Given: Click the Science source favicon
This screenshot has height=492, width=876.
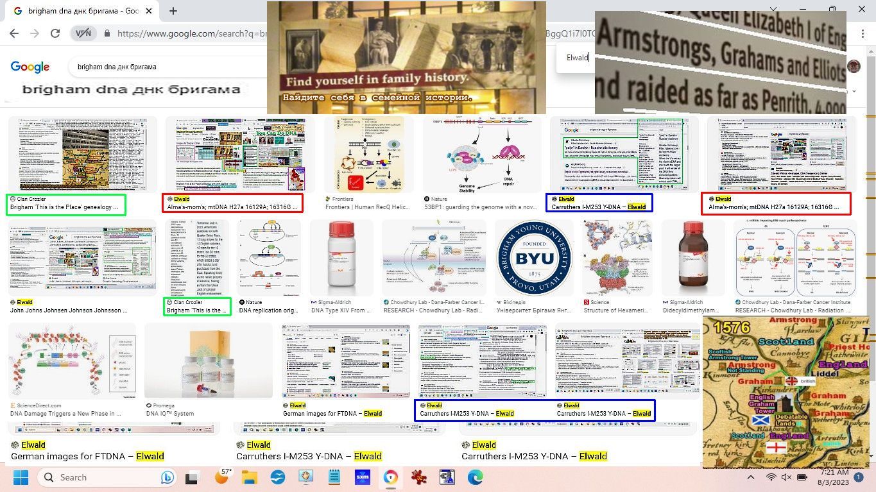Looking at the screenshot, I should click(587, 302).
